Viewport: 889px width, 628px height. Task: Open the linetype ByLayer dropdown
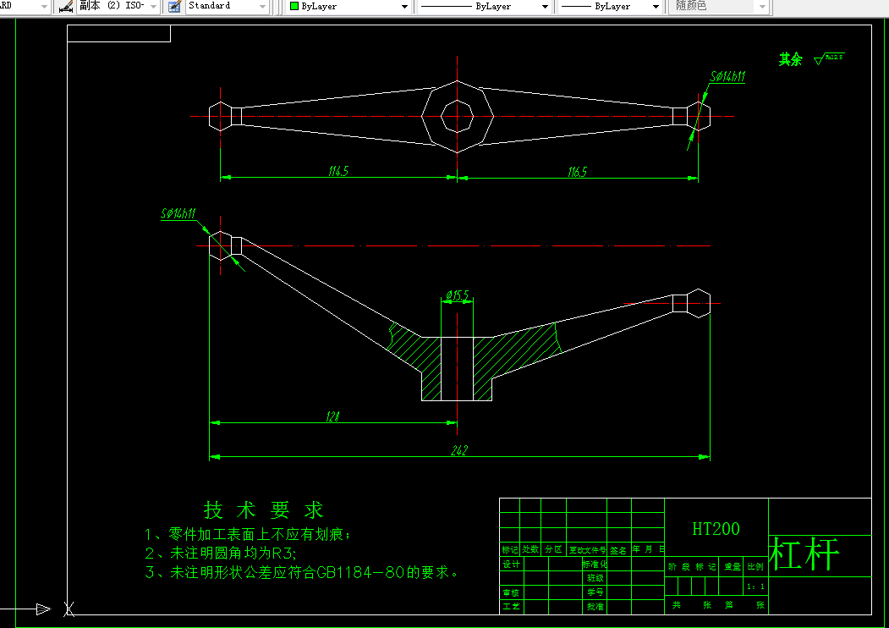click(546, 6)
